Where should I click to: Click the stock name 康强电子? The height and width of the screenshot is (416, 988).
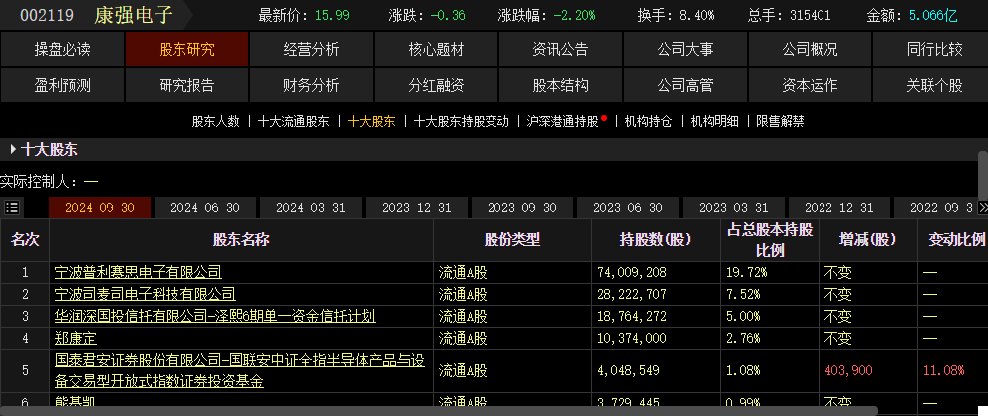(x=134, y=15)
